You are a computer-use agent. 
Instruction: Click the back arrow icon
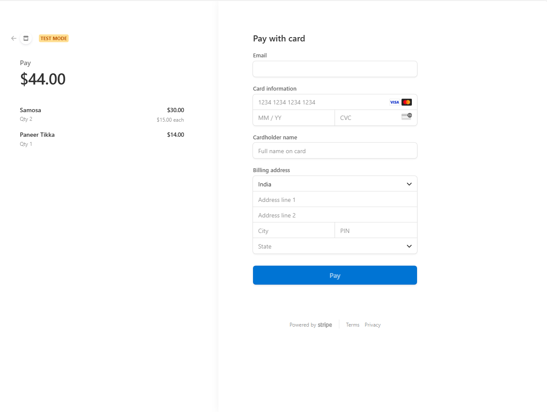(14, 38)
